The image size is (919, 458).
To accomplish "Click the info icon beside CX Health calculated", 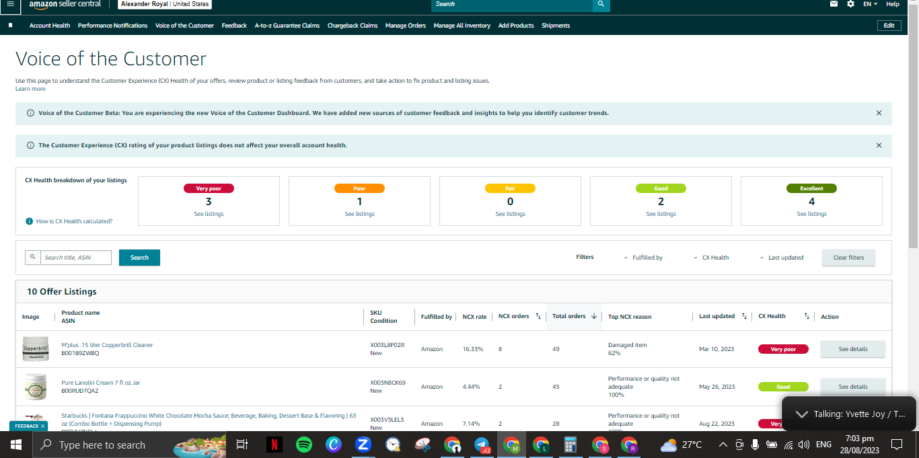I will (29, 221).
